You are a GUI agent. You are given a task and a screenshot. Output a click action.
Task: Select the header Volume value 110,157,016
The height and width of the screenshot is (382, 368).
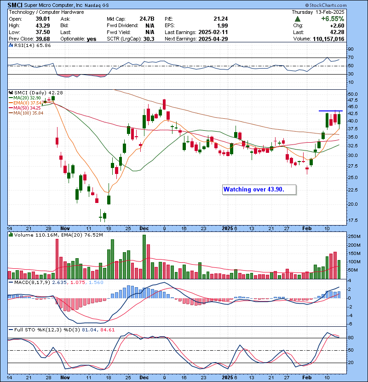(x=328, y=39)
